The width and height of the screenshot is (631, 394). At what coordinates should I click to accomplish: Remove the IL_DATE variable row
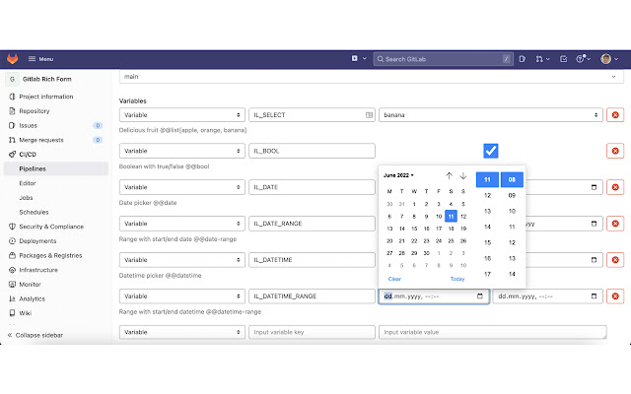click(x=615, y=187)
